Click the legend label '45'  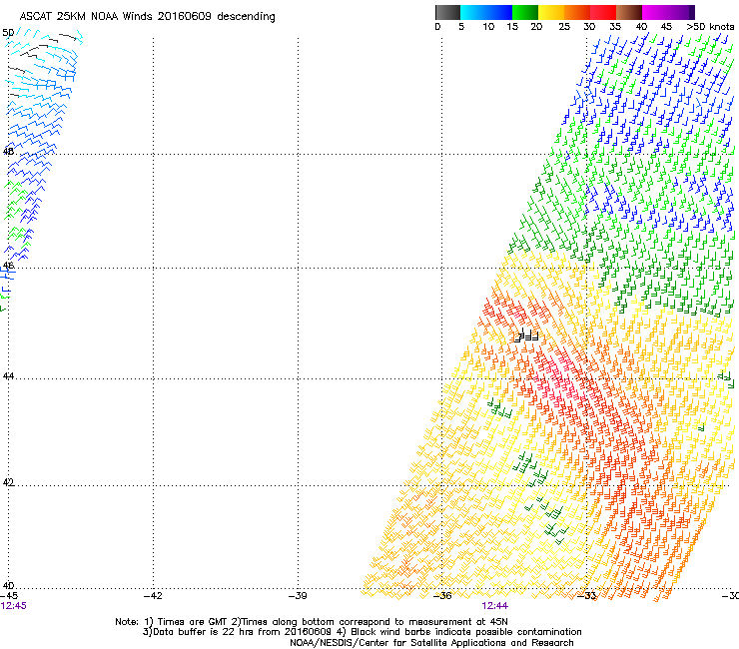666,27
